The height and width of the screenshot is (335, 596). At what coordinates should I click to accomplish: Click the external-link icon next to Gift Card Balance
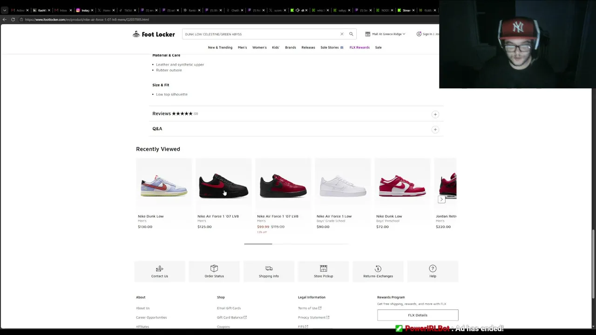(245, 317)
